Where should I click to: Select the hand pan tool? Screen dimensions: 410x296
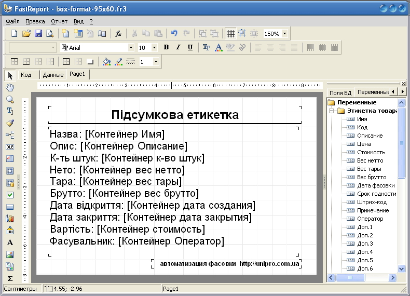tap(10, 87)
